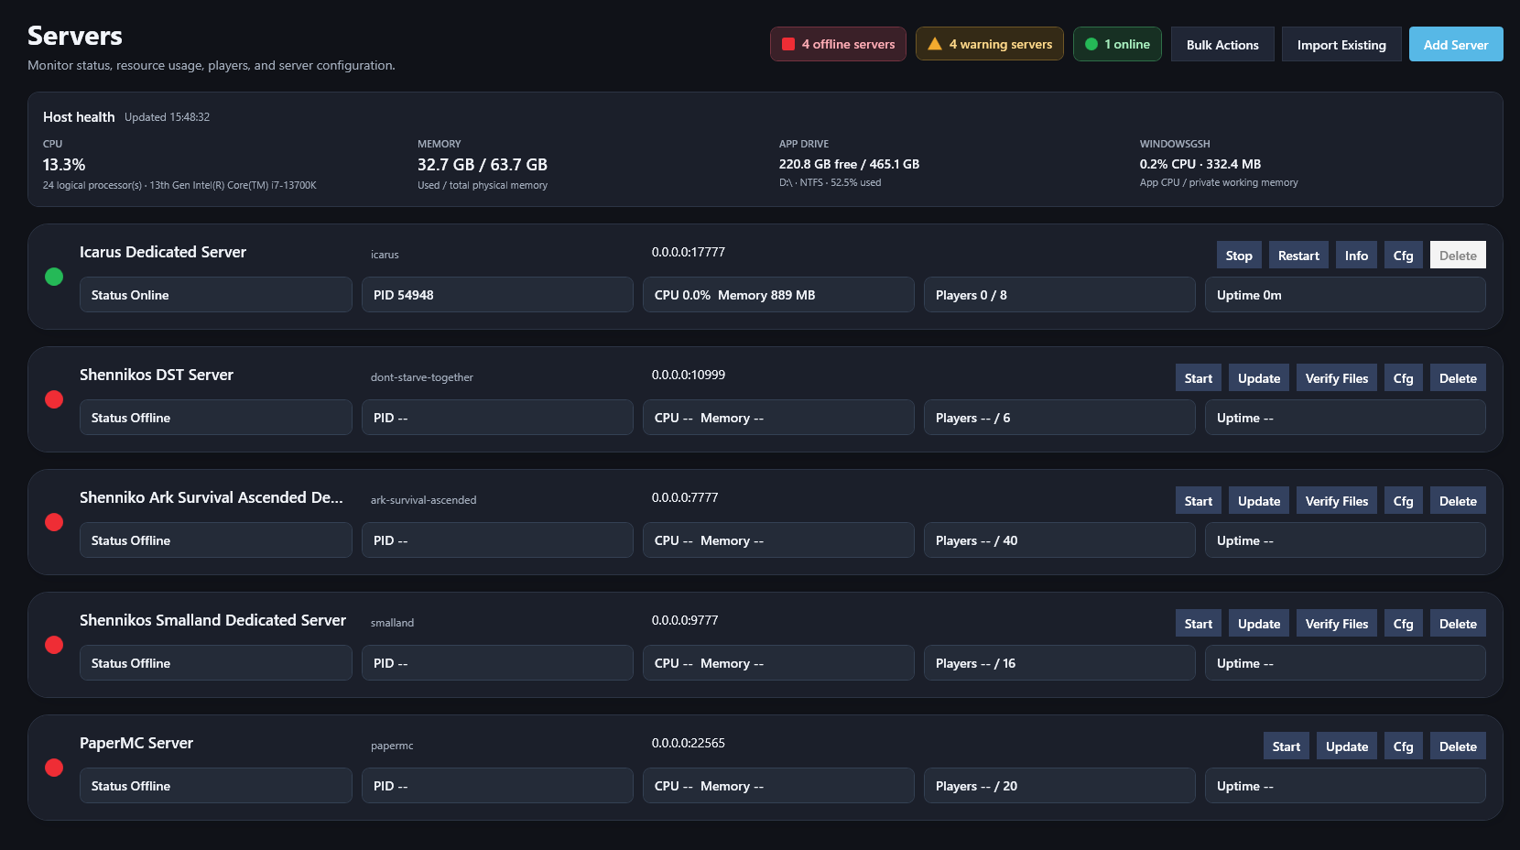
Task: Open Cfg for PaperMC Server
Action: coord(1403,746)
